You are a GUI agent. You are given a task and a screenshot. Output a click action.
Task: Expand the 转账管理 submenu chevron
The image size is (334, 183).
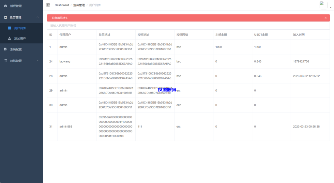pyautogui.click(x=38, y=60)
